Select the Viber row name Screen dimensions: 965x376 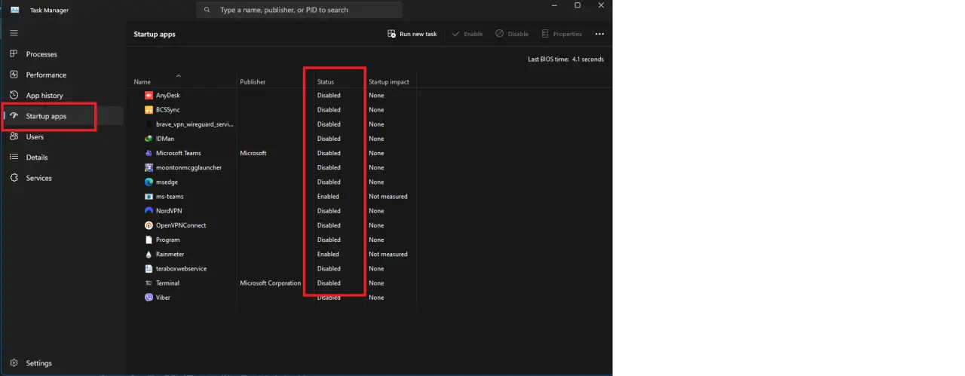tap(164, 298)
